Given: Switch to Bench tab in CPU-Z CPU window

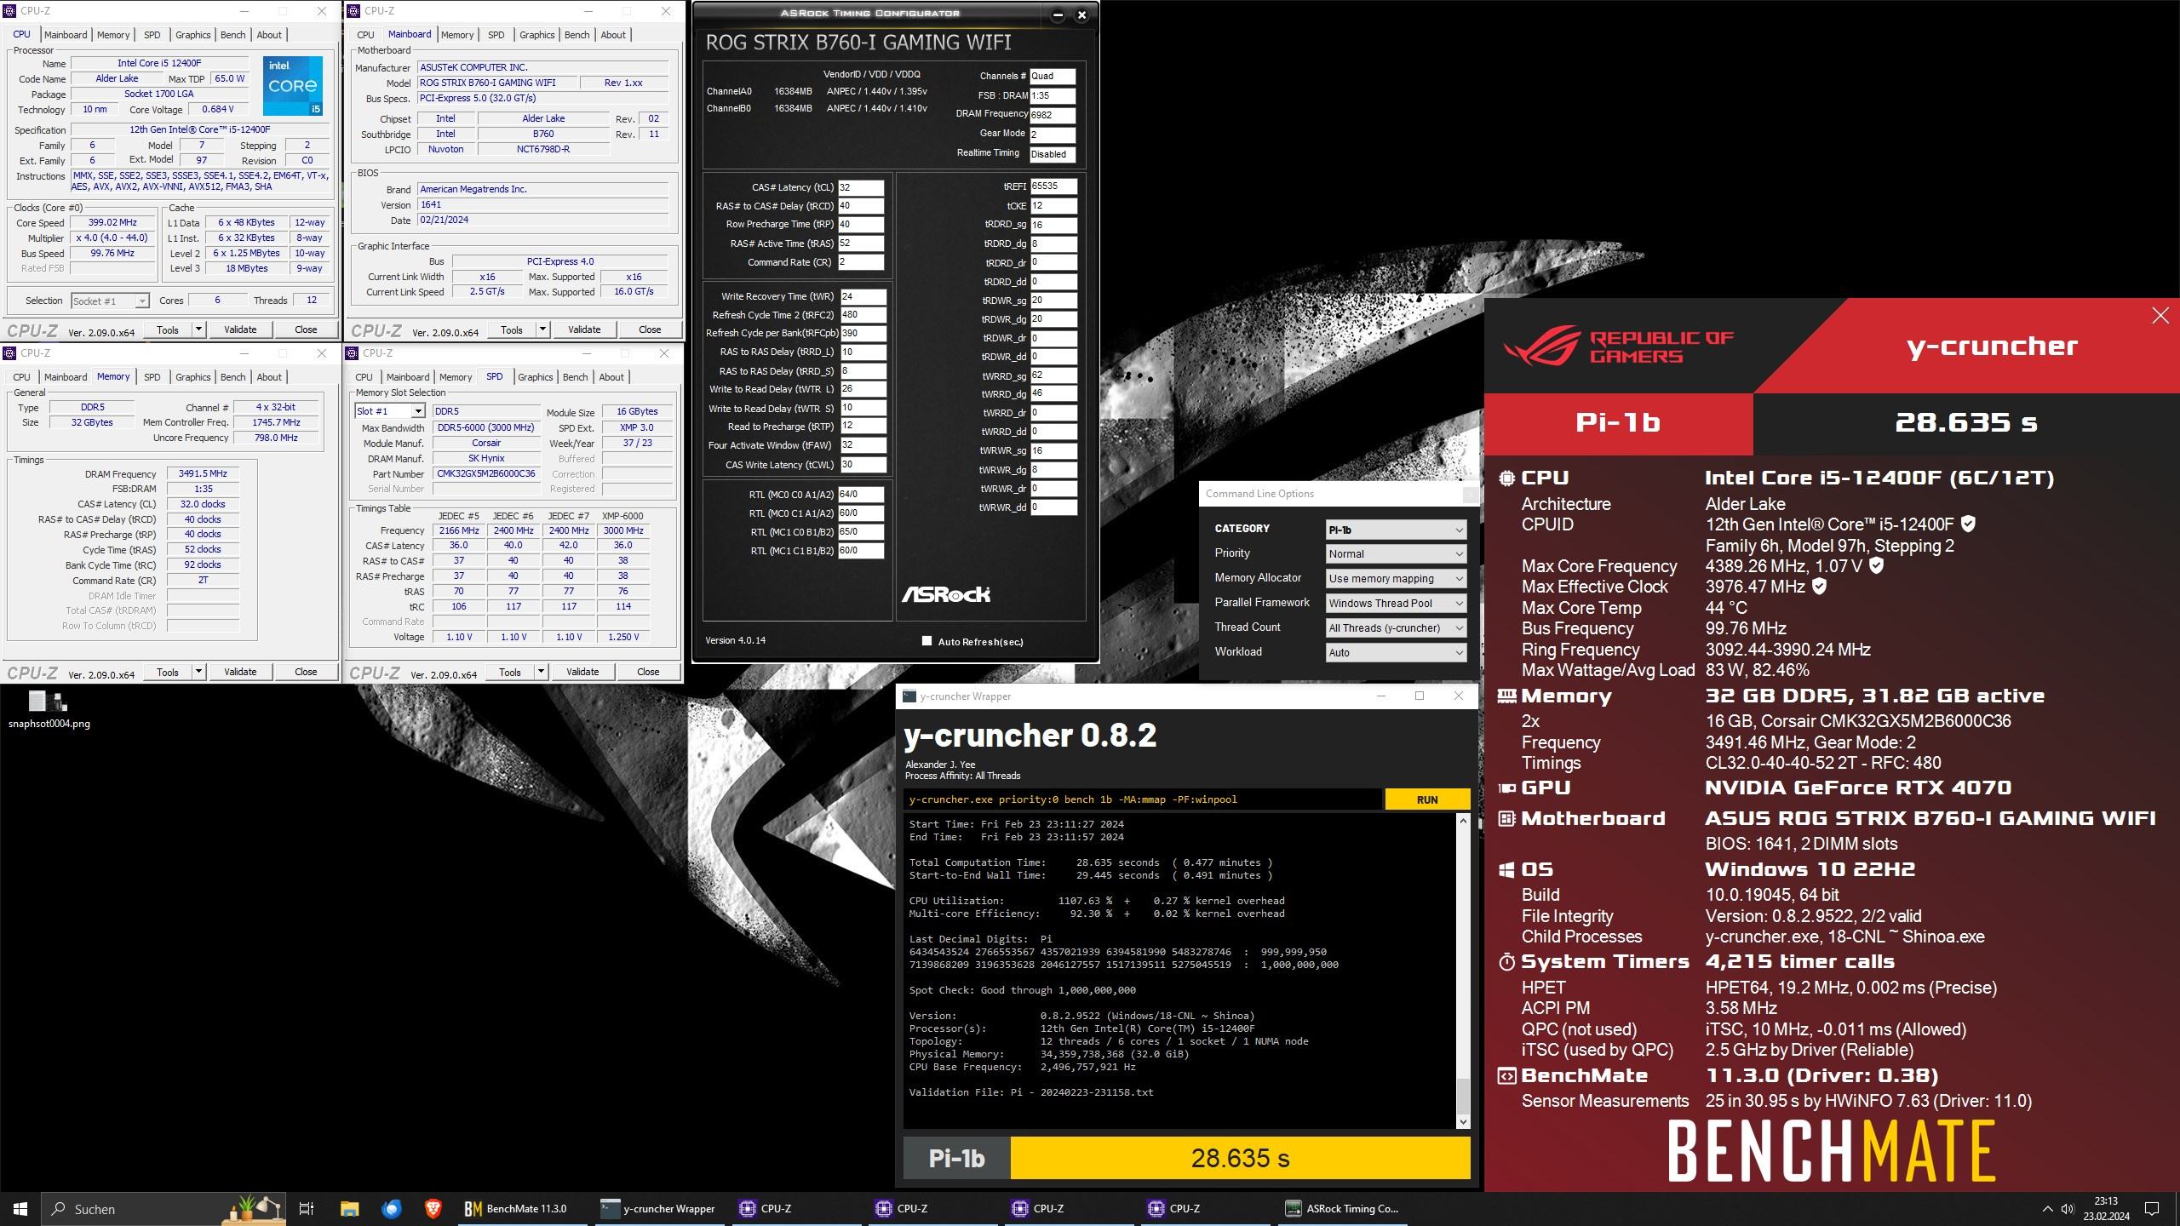Looking at the screenshot, I should tap(232, 35).
